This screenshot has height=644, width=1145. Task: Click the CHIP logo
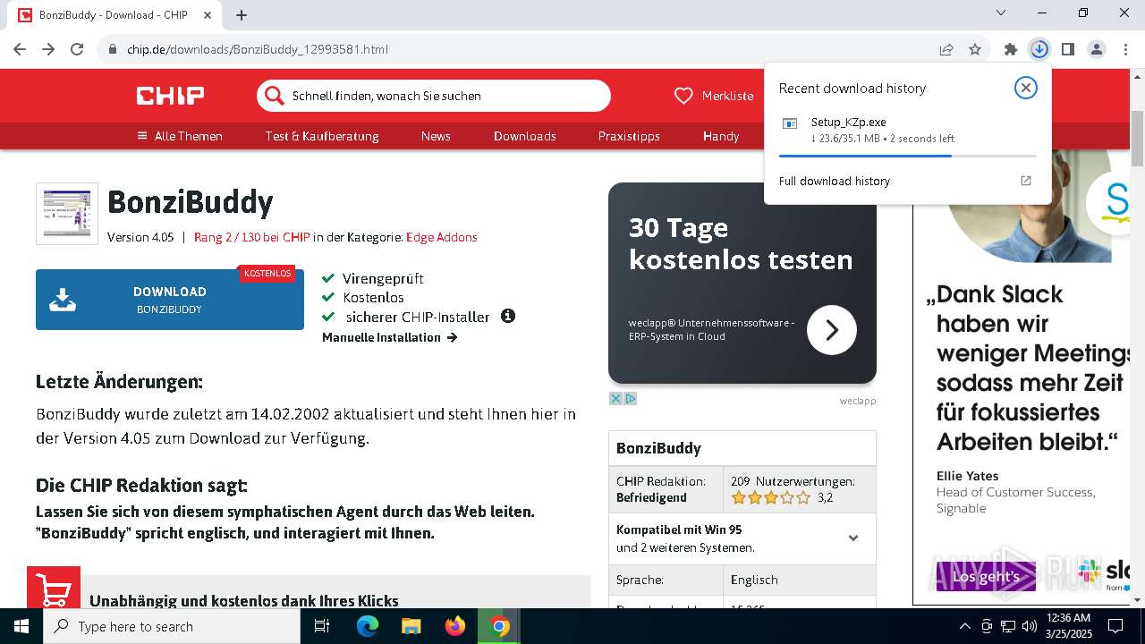170,96
